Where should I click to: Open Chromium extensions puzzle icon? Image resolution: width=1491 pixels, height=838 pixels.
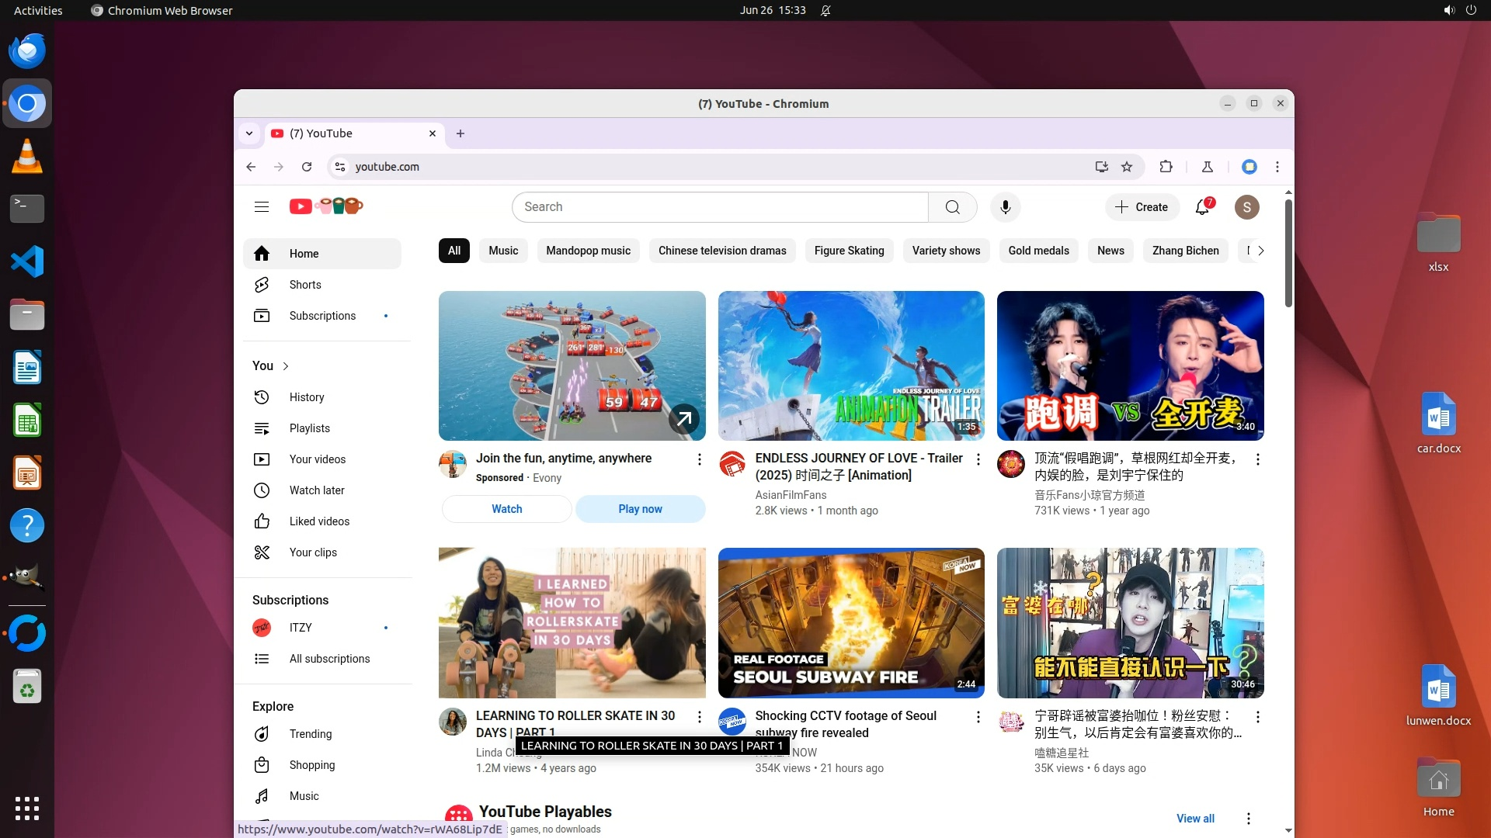[1166, 167]
